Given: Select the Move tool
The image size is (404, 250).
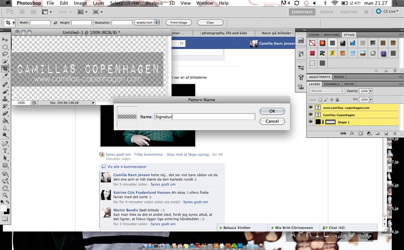Looking at the screenshot, I should pyautogui.click(x=5, y=40).
